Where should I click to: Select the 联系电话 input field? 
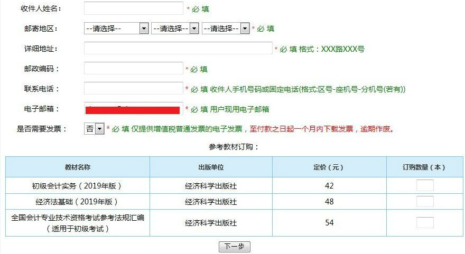coord(133,89)
